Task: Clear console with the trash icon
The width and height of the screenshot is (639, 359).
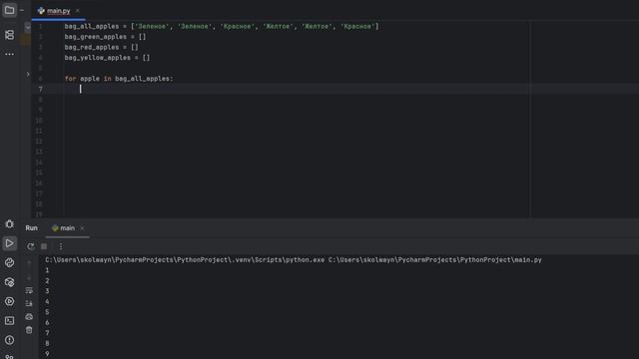Action: [x=29, y=330]
